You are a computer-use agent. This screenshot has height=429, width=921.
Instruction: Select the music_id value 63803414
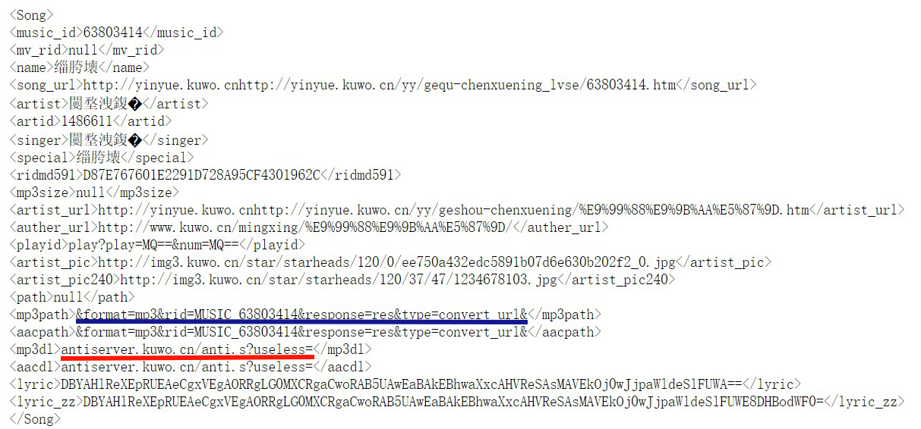[112, 33]
